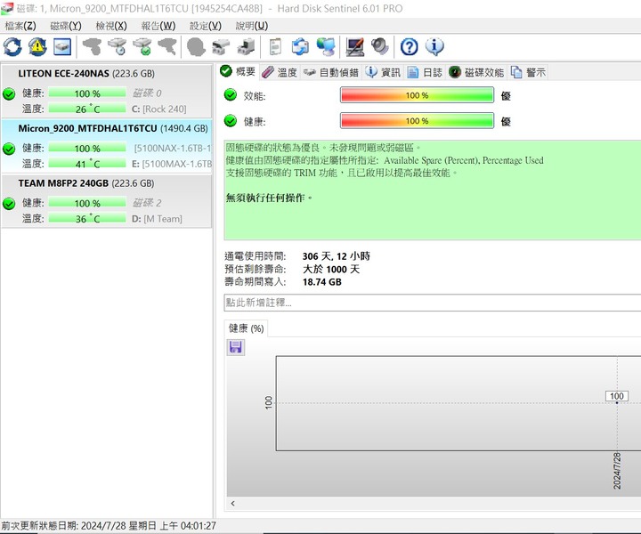Switch to the 概要 tab
Screen dimensions: 641x534
[238, 71]
